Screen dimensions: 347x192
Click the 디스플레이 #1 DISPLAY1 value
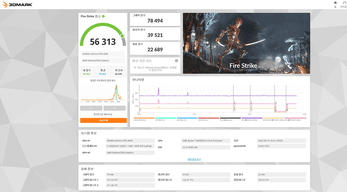130,146
